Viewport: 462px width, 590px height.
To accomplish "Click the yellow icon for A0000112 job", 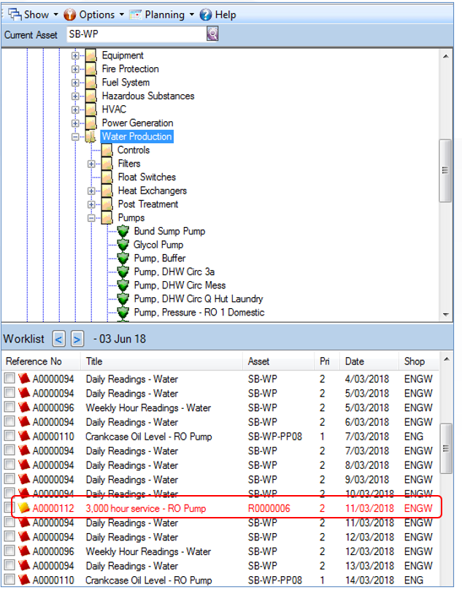I will click(x=23, y=508).
